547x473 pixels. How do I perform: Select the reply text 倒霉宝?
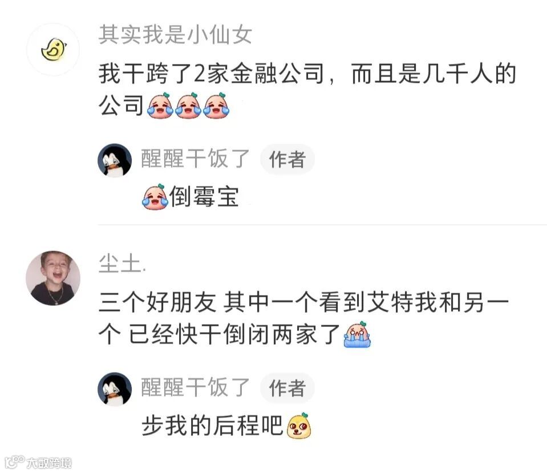[204, 196]
